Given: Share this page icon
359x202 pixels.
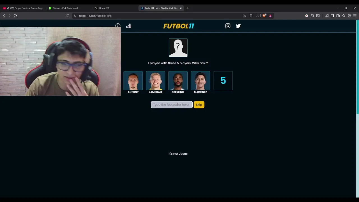Looking at the screenshot, I should (257, 16).
